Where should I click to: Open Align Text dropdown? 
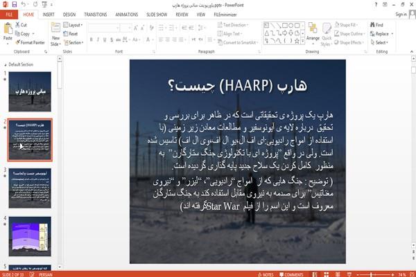tap(229, 34)
